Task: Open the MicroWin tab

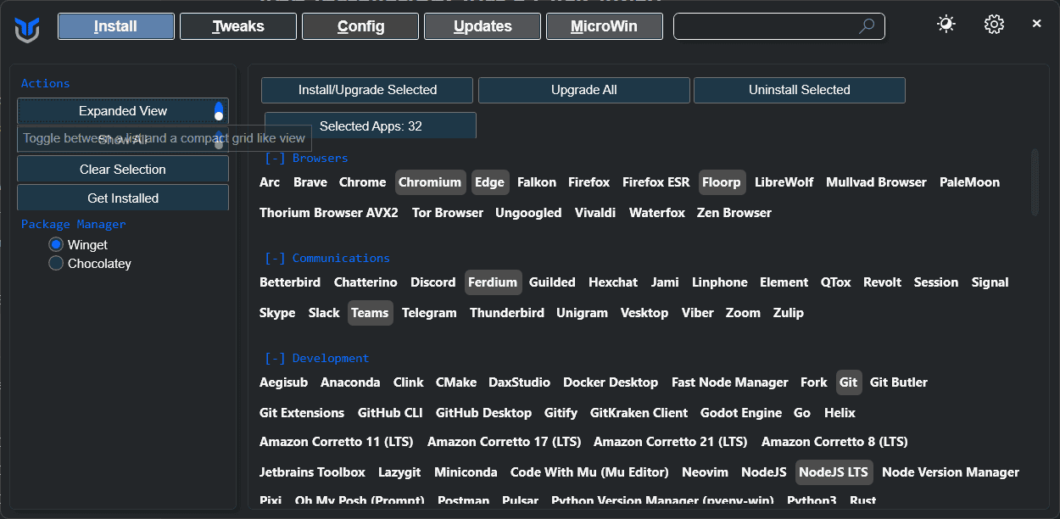Action: point(604,26)
